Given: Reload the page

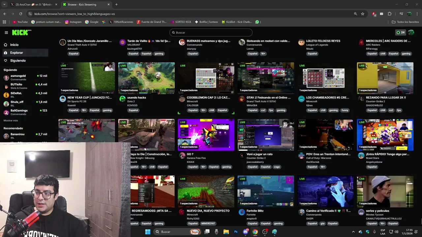Looking at the screenshot, I should (20, 14).
